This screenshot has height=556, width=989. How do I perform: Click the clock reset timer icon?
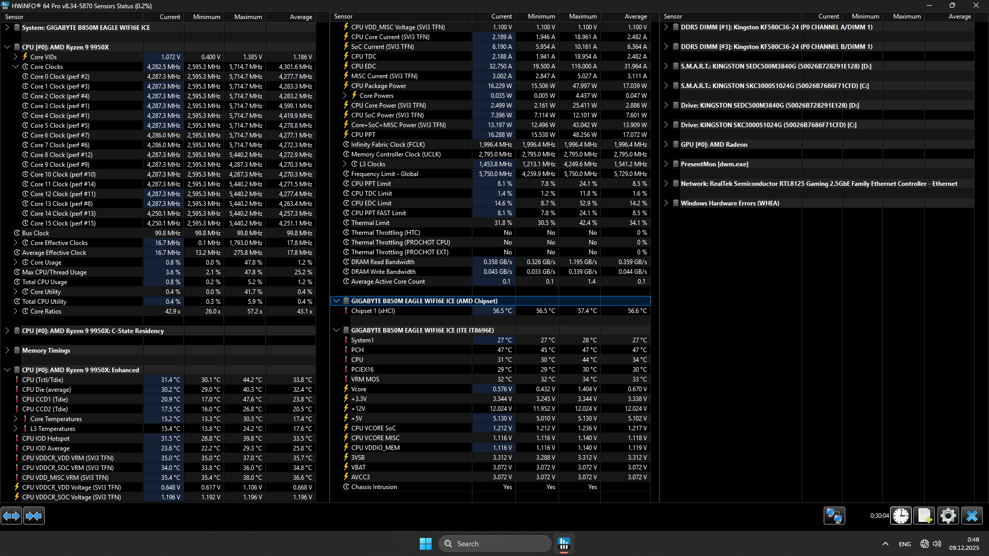[901, 515]
